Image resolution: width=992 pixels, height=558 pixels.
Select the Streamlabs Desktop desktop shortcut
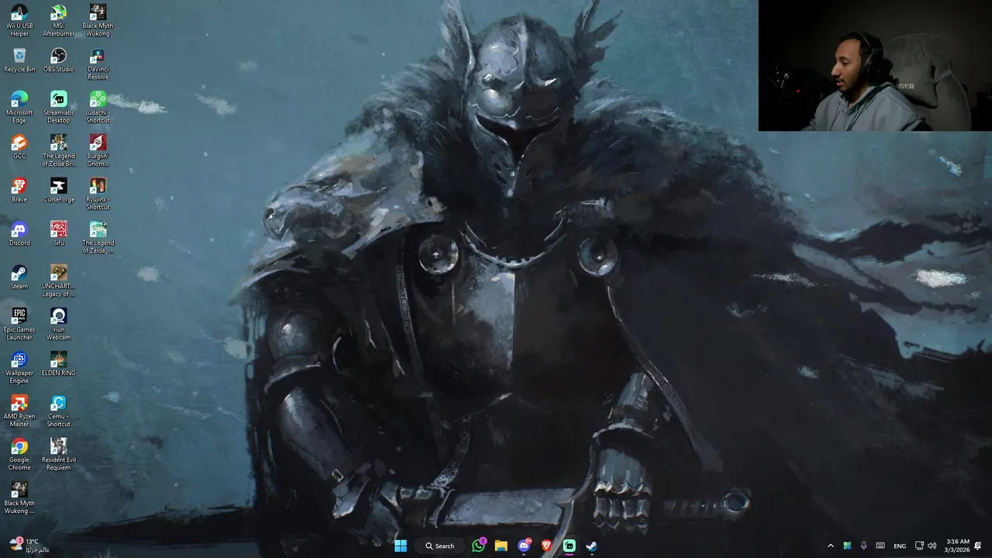tap(59, 107)
